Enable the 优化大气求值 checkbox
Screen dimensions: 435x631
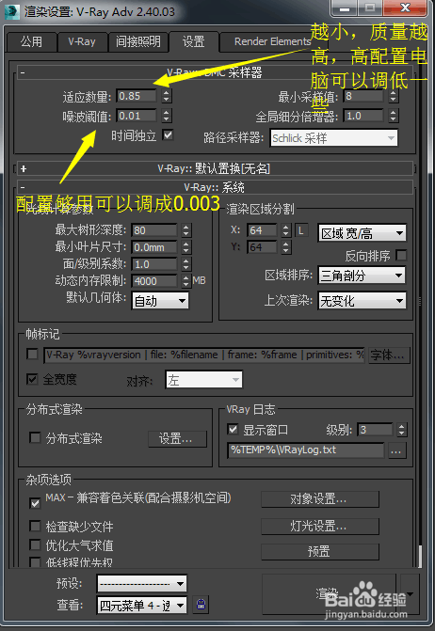tap(36, 544)
